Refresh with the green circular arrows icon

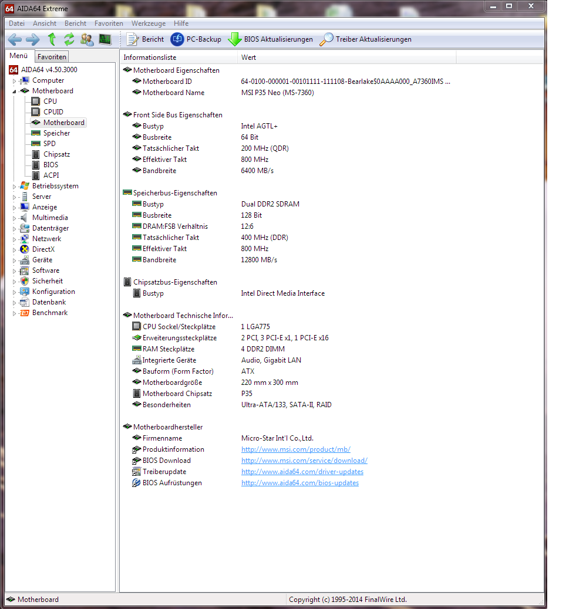pos(69,39)
